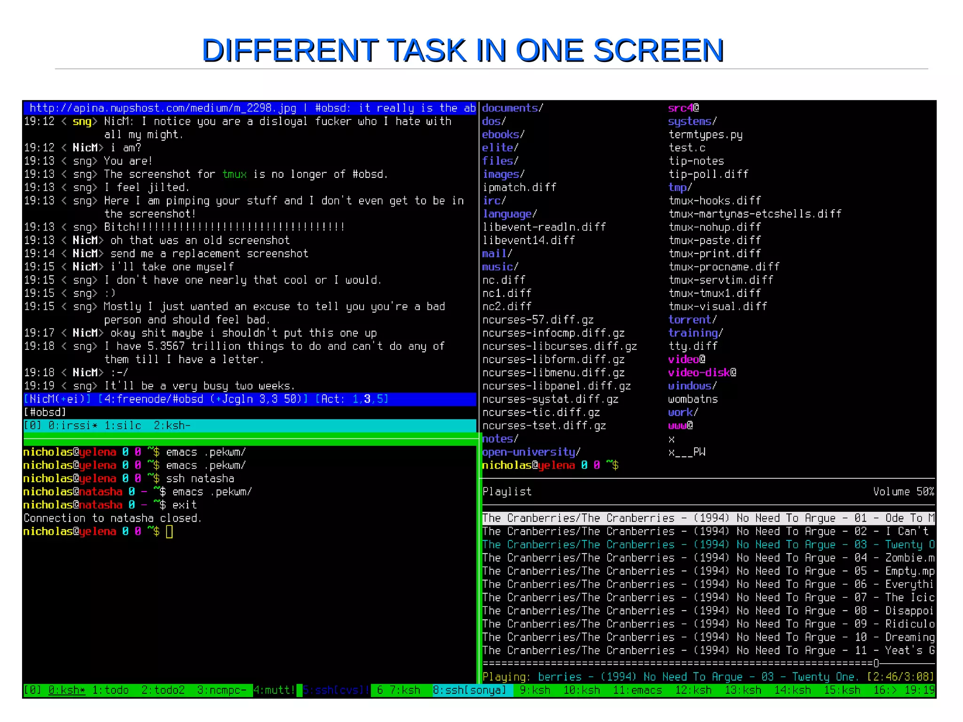Select libevent-readln.diff in file listing
The image size is (963, 722).
pos(544,227)
